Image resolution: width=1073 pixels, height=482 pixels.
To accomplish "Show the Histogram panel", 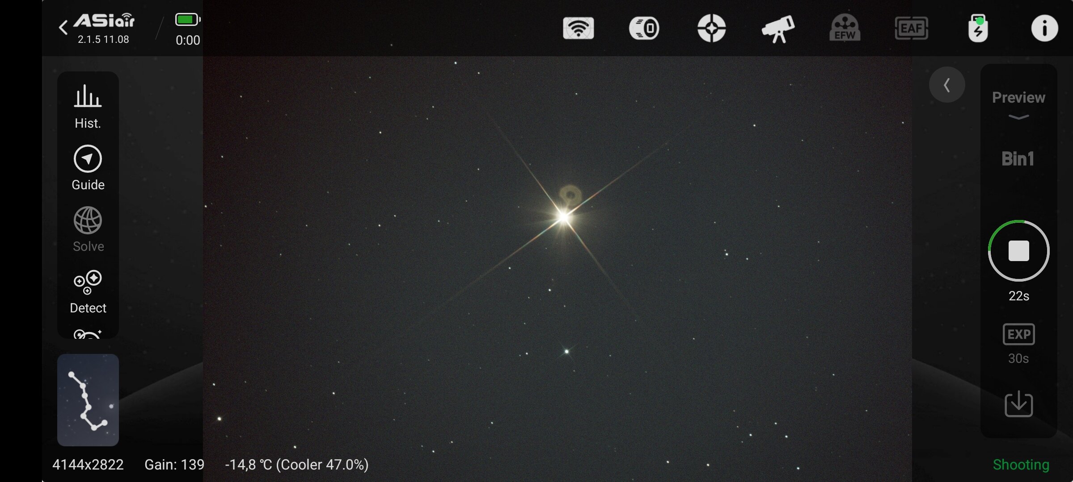I will pos(88,106).
